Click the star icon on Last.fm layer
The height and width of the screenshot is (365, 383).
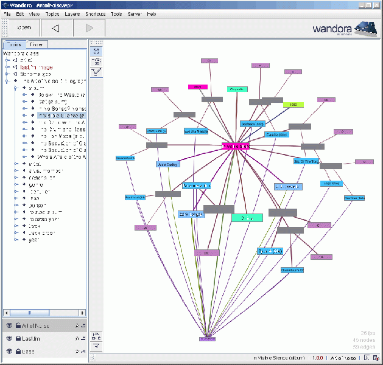click(x=77, y=339)
